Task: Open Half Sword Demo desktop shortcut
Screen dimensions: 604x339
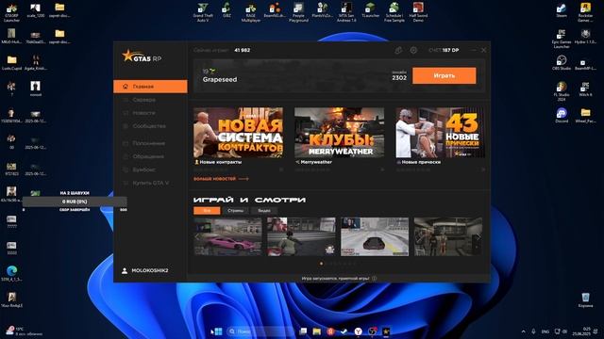Action: pyautogui.click(x=418, y=12)
